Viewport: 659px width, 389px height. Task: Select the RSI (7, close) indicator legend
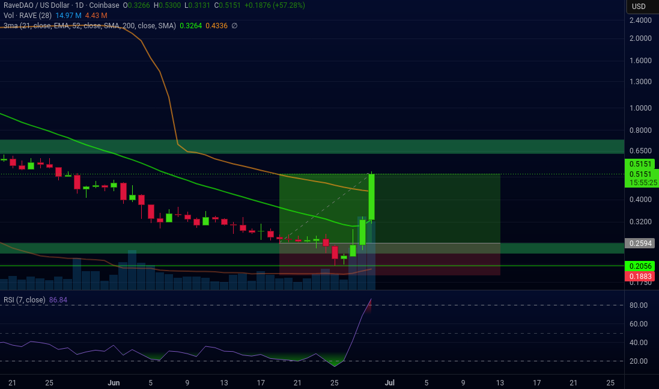tap(25, 300)
